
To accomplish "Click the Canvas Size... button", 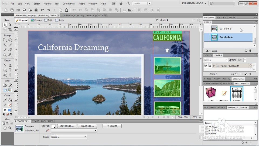I will click(67, 126).
